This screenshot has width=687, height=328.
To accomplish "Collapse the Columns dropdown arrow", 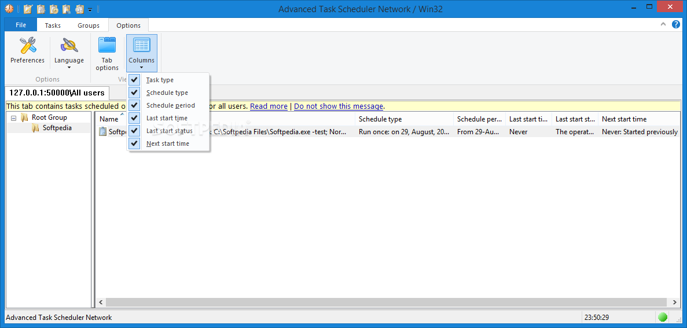I will (142, 68).
